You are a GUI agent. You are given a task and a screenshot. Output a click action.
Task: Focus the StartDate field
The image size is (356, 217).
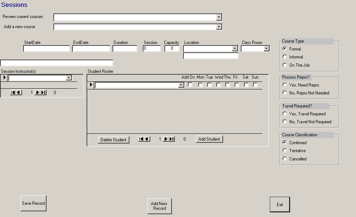[46, 49]
